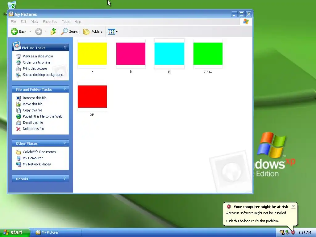Select the cyan thumbnail named F
This screenshot has width=316, height=237.
(x=169, y=54)
